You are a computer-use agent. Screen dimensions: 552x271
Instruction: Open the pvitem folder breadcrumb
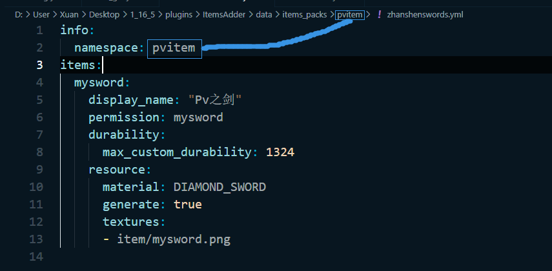point(349,14)
